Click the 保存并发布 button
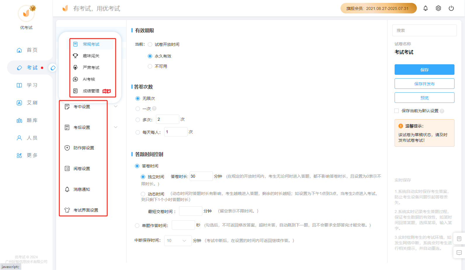The image size is (465, 270). (x=424, y=84)
